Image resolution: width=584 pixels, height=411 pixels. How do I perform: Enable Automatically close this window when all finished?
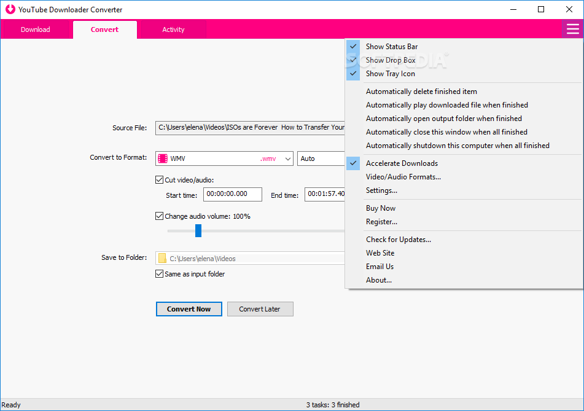(x=464, y=132)
